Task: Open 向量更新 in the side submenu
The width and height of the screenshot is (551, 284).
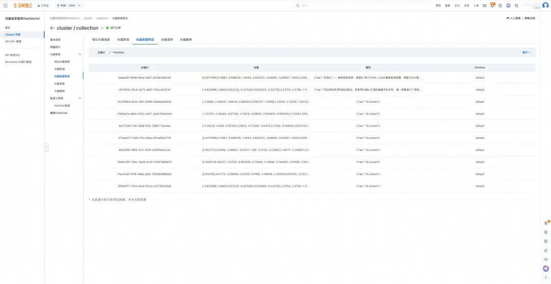Action: (59, 84)
